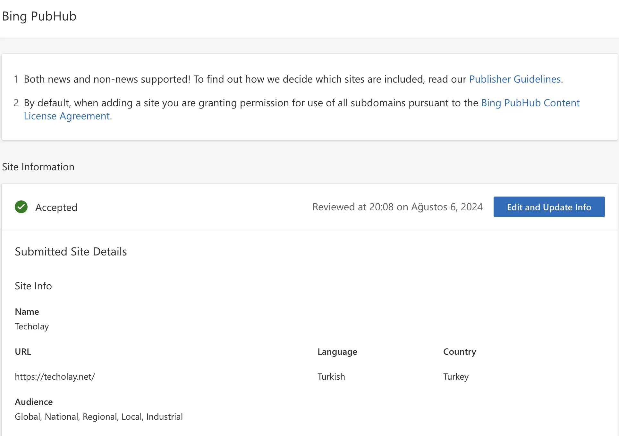Click the Country field label
The image size is (619, 436).
point(460,351)
